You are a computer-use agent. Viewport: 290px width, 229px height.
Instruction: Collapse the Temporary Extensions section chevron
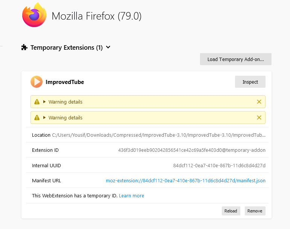108,47
